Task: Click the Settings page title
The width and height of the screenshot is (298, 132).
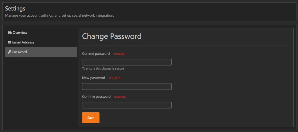Action: [x=15, y=8]
